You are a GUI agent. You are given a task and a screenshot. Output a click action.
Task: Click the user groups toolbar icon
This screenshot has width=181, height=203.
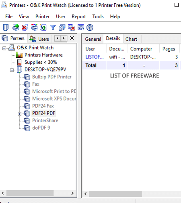[x=62, y=27]
